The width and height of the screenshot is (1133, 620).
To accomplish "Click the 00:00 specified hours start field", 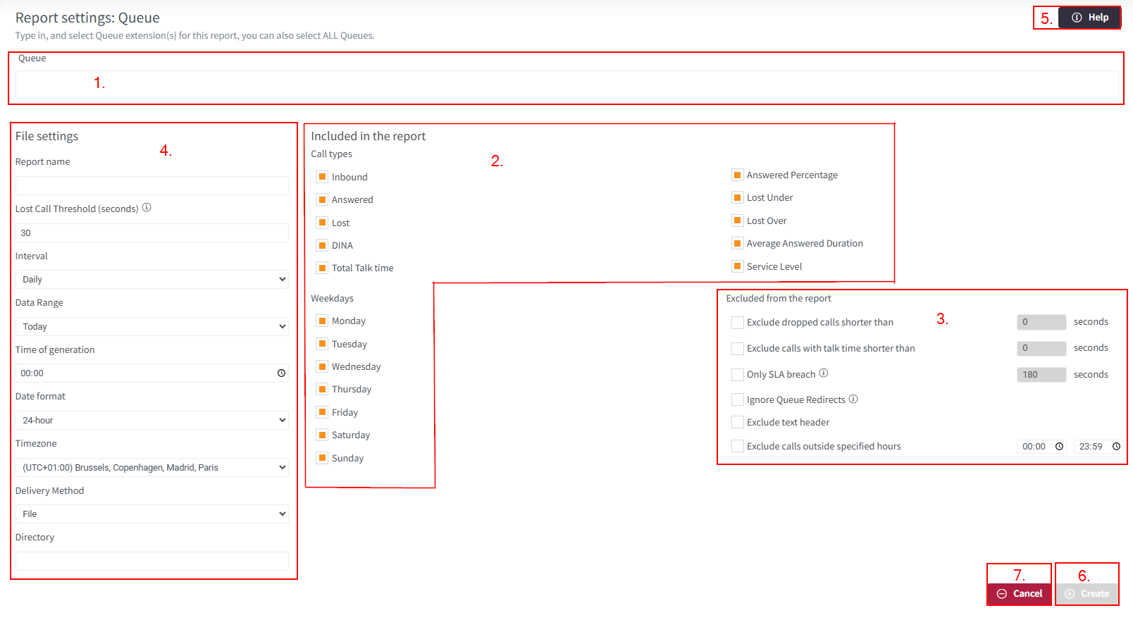I will 1041,447.
